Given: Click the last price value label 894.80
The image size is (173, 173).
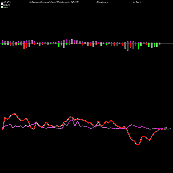Looking at the screenshot, I should pos(167,129).
